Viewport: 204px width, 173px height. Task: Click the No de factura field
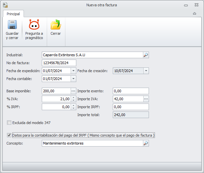point(59,63)
